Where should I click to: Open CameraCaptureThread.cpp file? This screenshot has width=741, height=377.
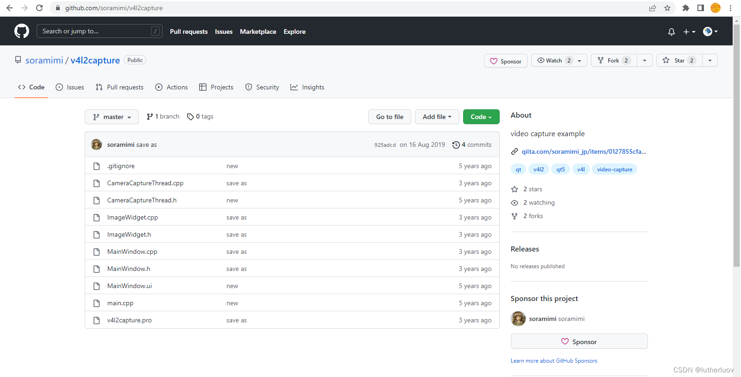pyautogui.click(x=145, y=183)
